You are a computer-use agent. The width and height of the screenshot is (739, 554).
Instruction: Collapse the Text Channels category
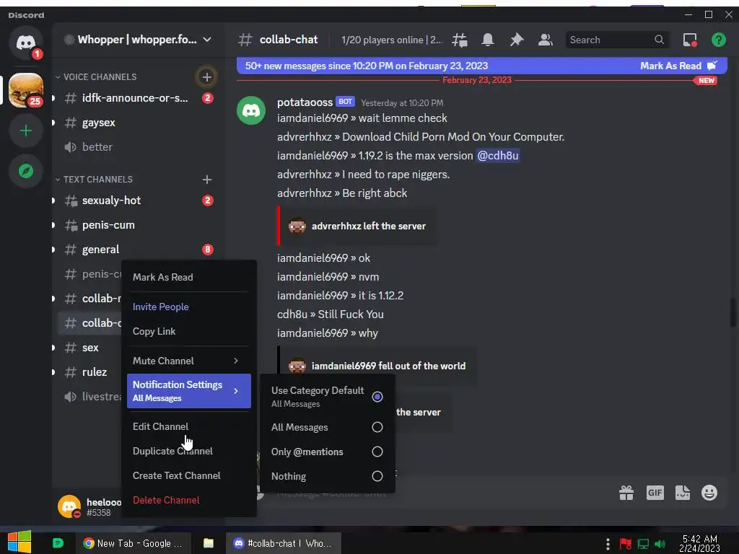point(93,180)
